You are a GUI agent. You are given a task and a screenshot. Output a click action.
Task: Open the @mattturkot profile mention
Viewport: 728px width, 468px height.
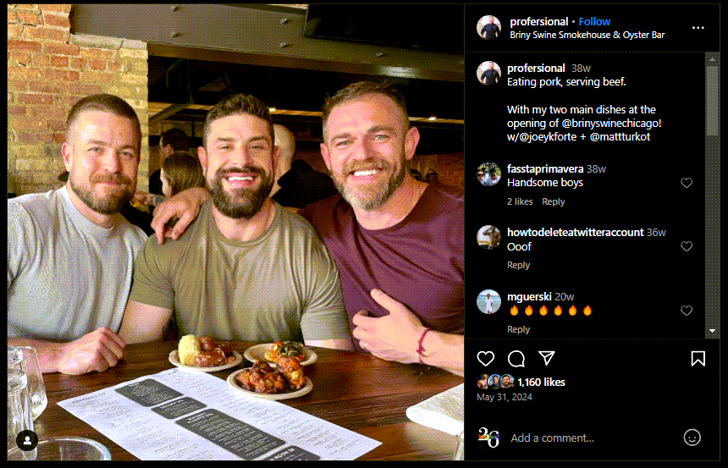point(620,137)
